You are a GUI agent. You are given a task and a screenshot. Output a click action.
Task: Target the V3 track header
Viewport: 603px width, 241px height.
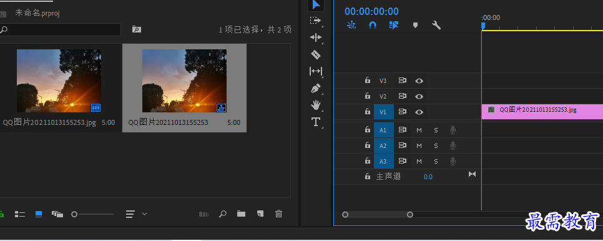(383, 81)
